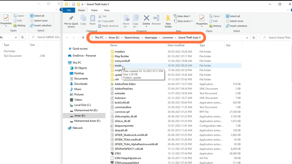This screenshot has width=292, height=164.
Task: Click Paste shortcut in ribbon
Action: click(108, 26)
